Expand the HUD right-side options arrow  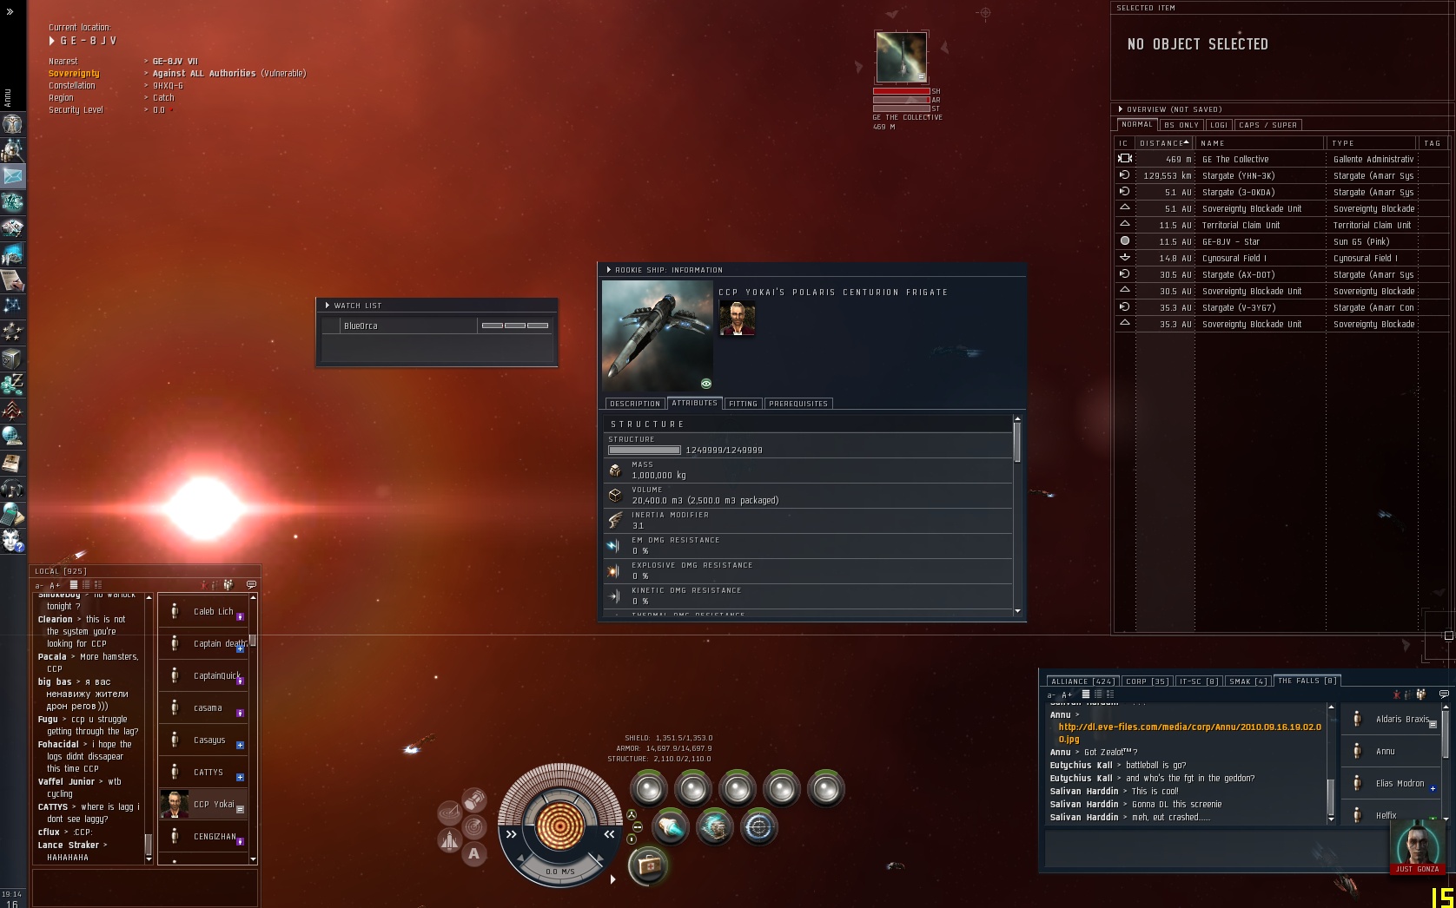[x=613, y=879]
